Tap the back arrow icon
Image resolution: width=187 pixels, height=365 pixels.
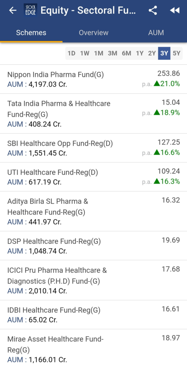point(12,10)
